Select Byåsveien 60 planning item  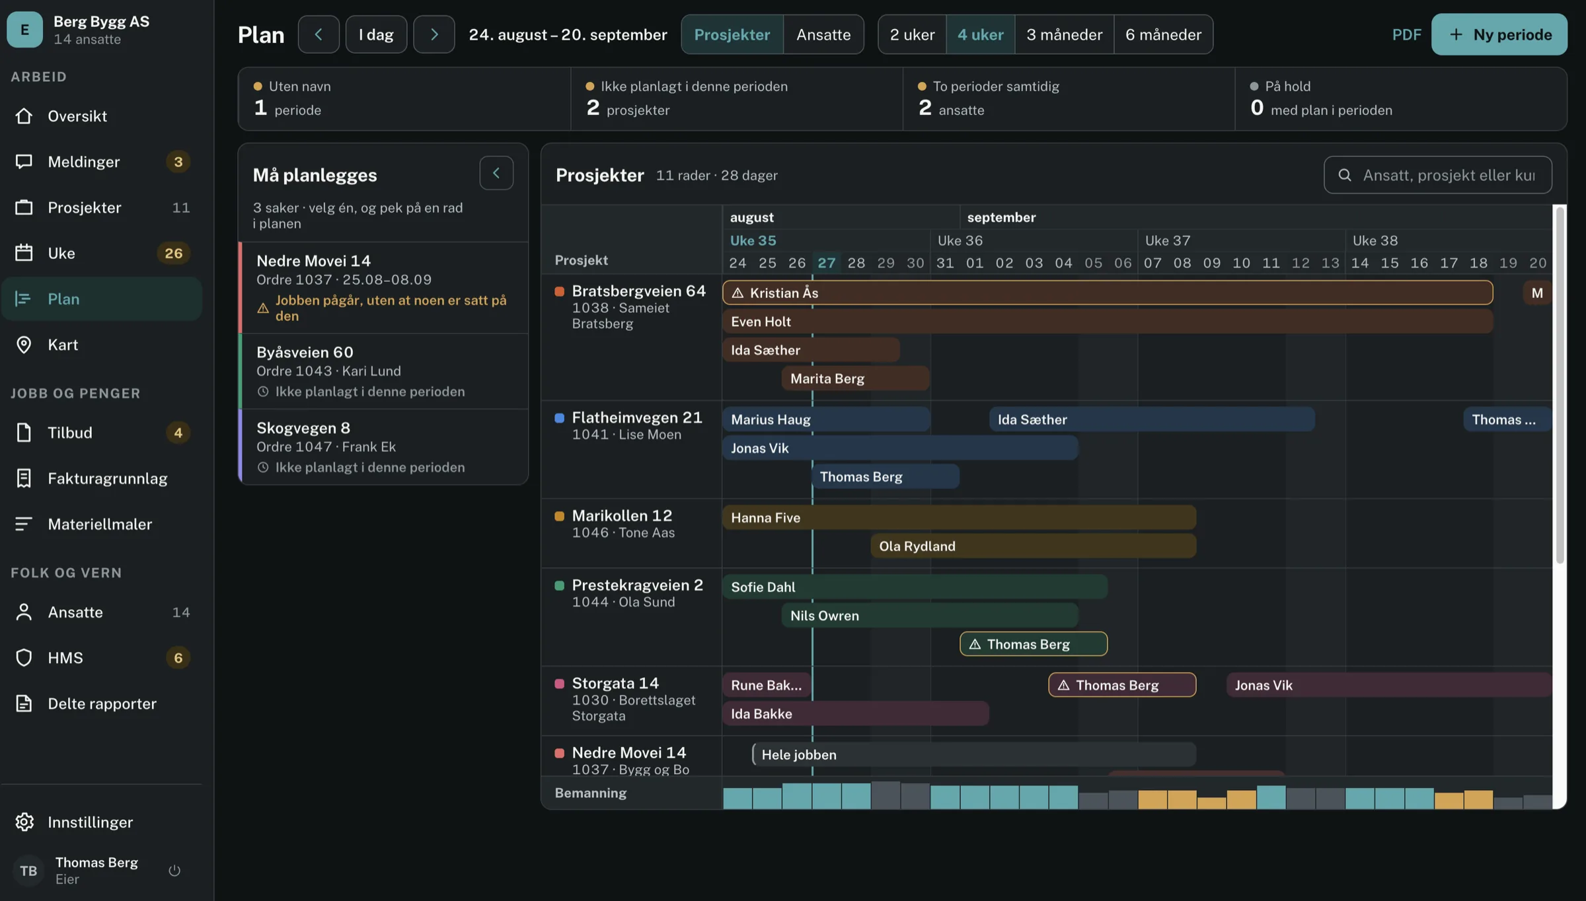tap(383, 371)
